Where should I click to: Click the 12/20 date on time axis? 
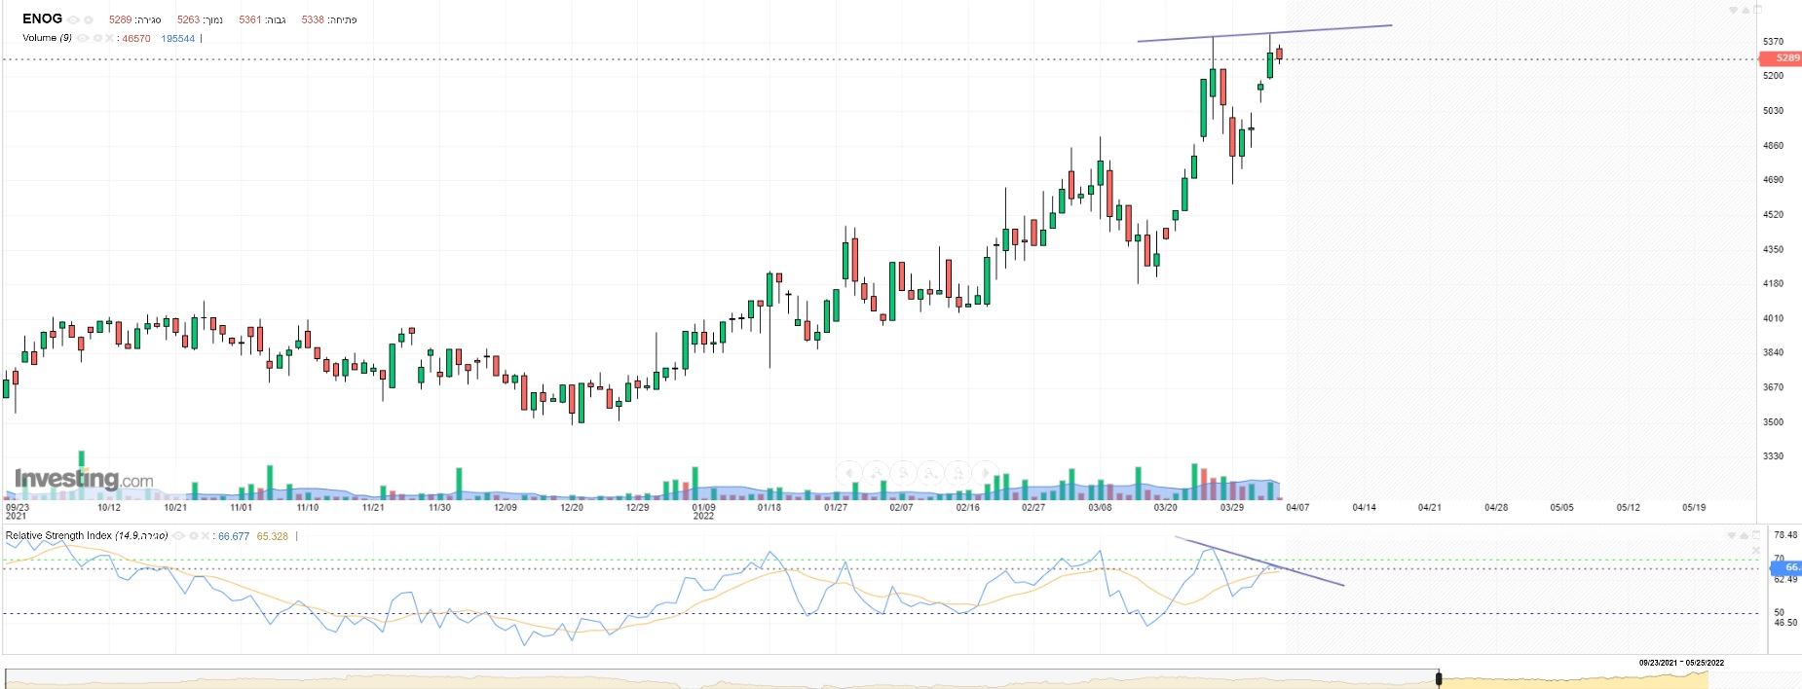coord(572,507)
